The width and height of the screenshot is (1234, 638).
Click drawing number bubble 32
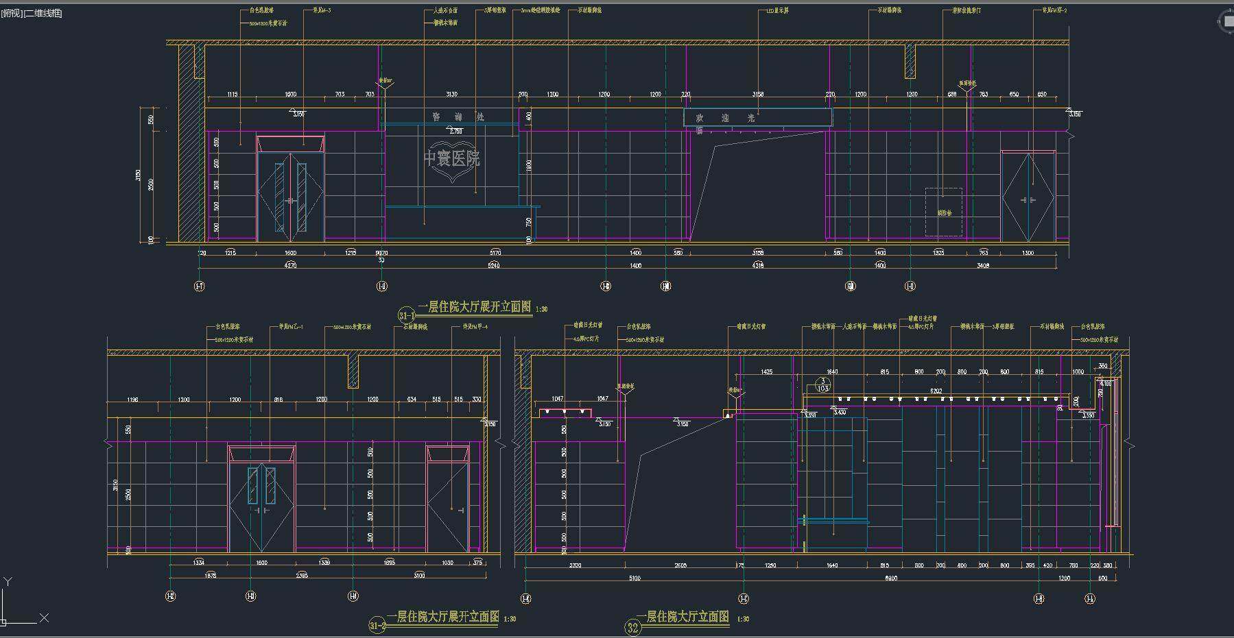(632, 627)
